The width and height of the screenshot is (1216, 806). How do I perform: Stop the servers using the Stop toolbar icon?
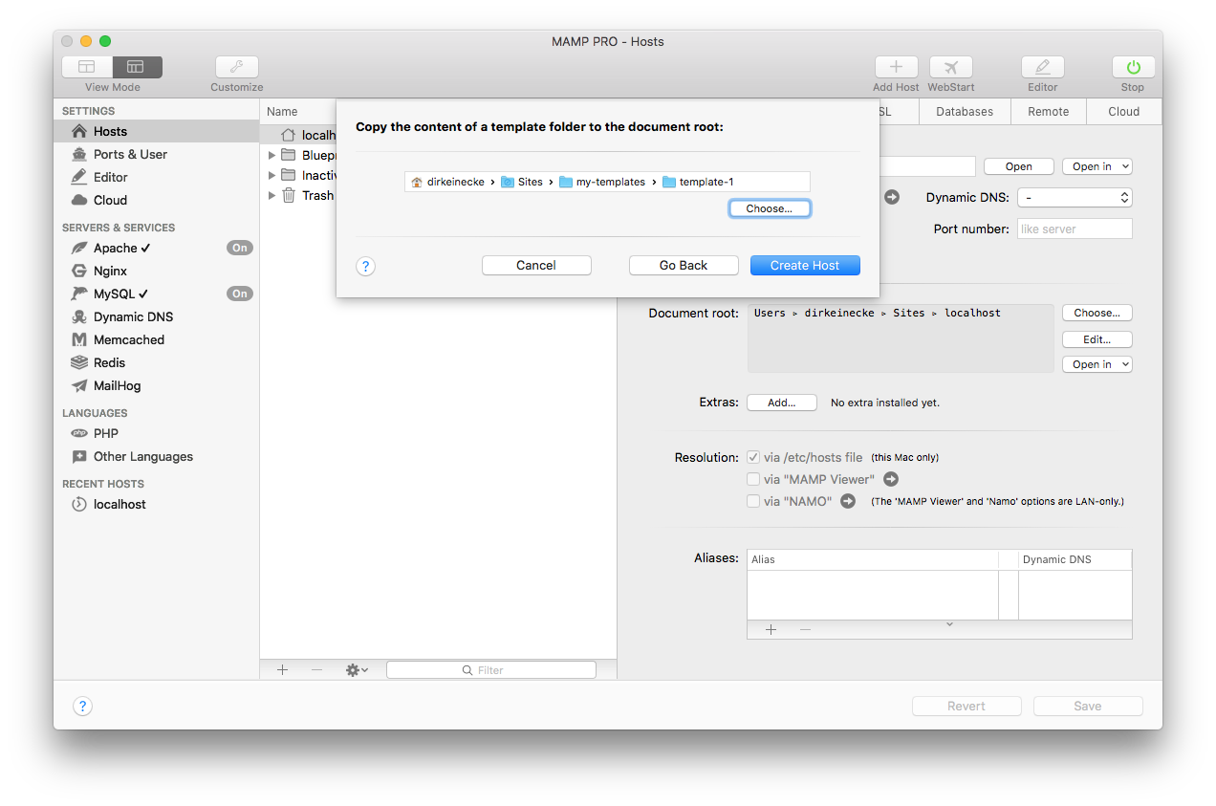point(1132,67)
